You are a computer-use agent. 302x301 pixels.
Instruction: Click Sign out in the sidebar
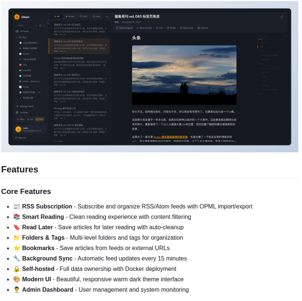[21, 137]
